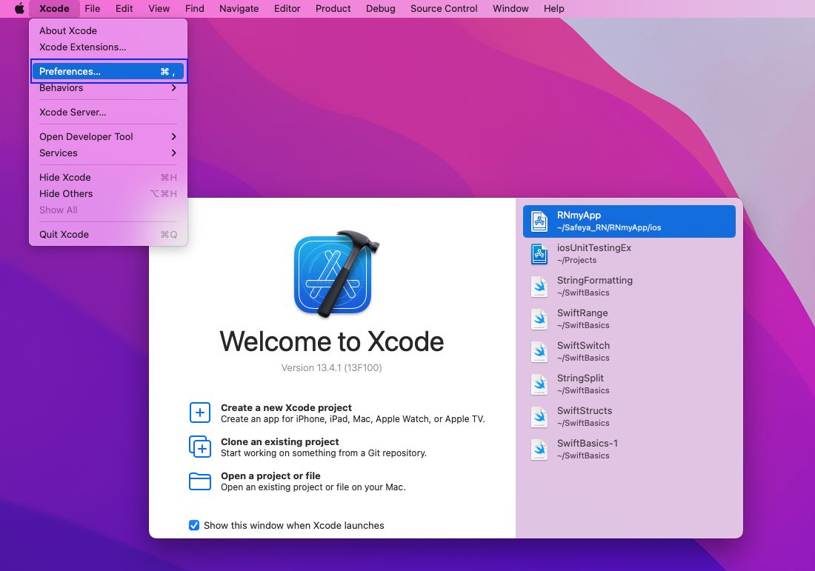Choose Preferences… from the Xcode menu

pos(108,71)
